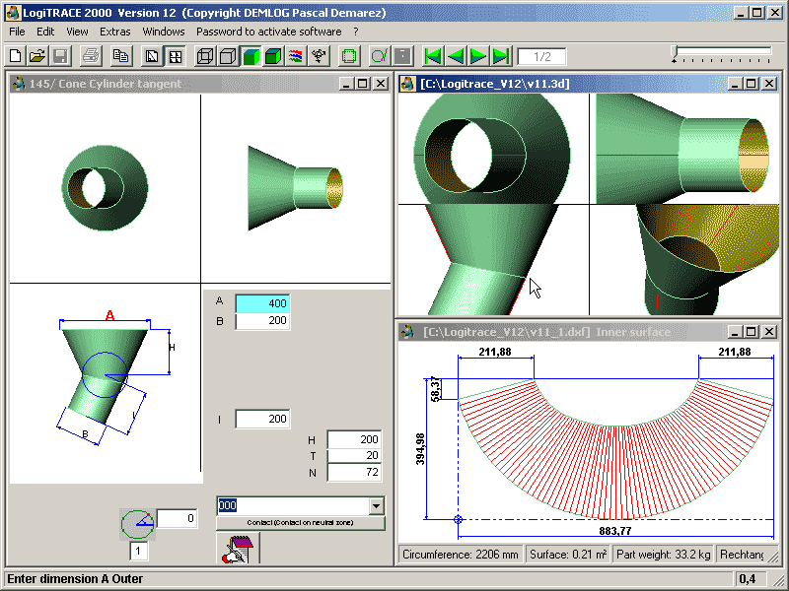Click the dimensioned cone diagram preview
This screenshot has width=789, height=591.
pyautogui.click(x=106, y=383)
